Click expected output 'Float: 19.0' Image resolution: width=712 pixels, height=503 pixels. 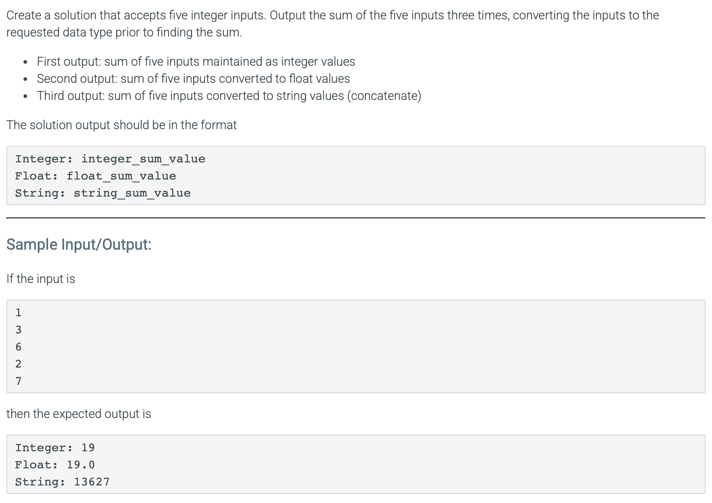(55, 465)
